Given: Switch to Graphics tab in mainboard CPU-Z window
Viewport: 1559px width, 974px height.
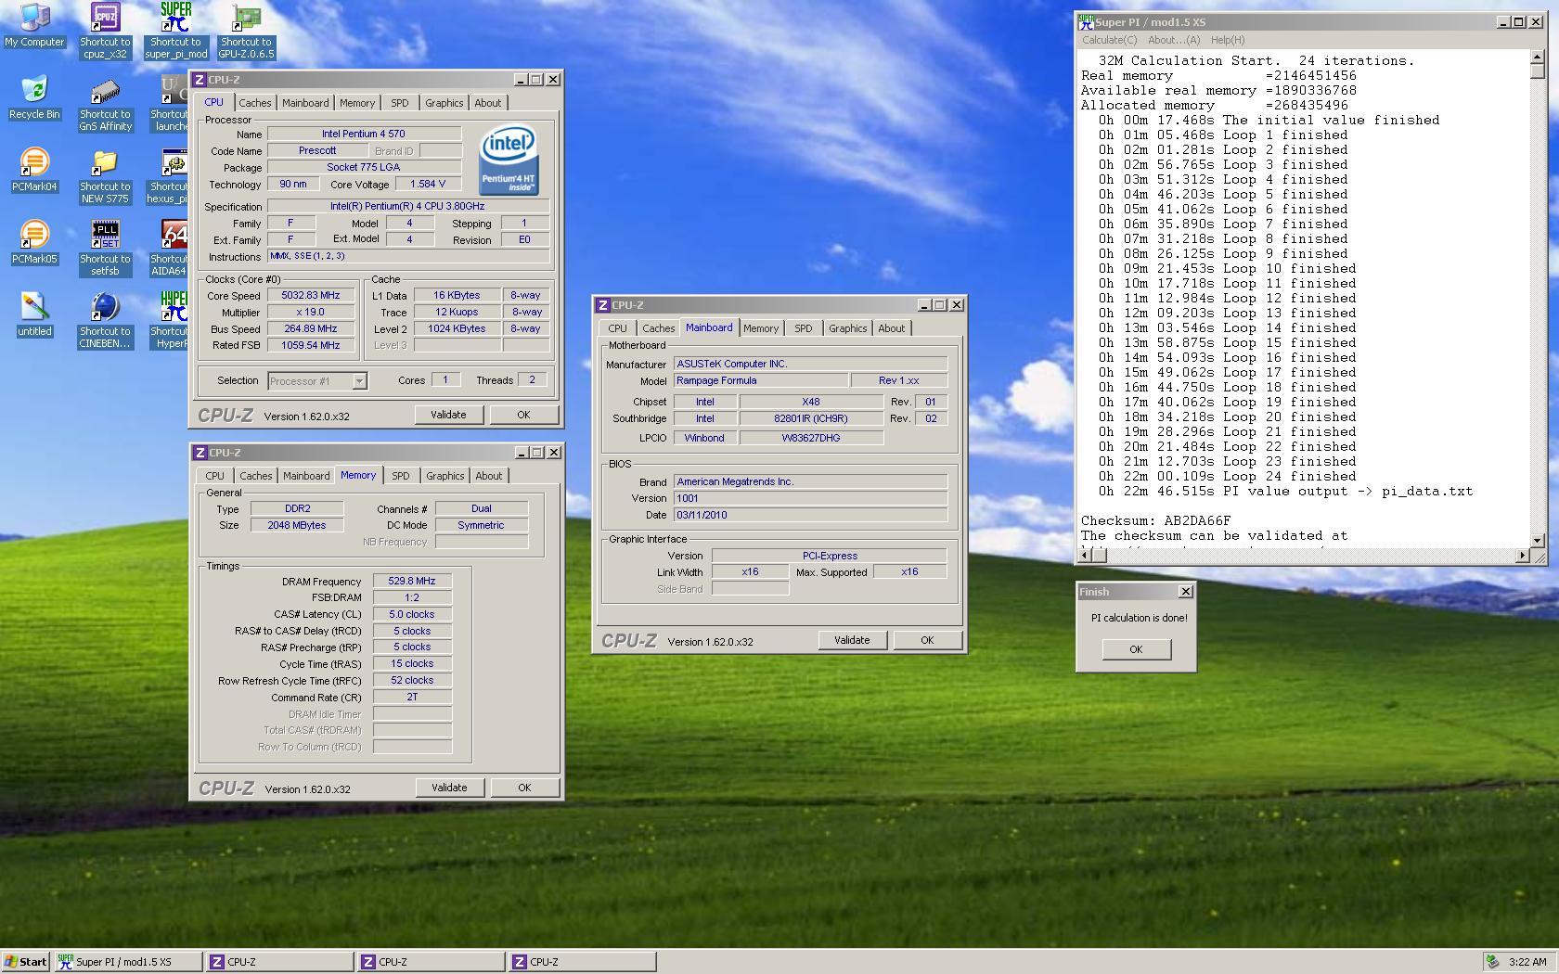Looking at the screenshot, I should click(x=847, y=328).
